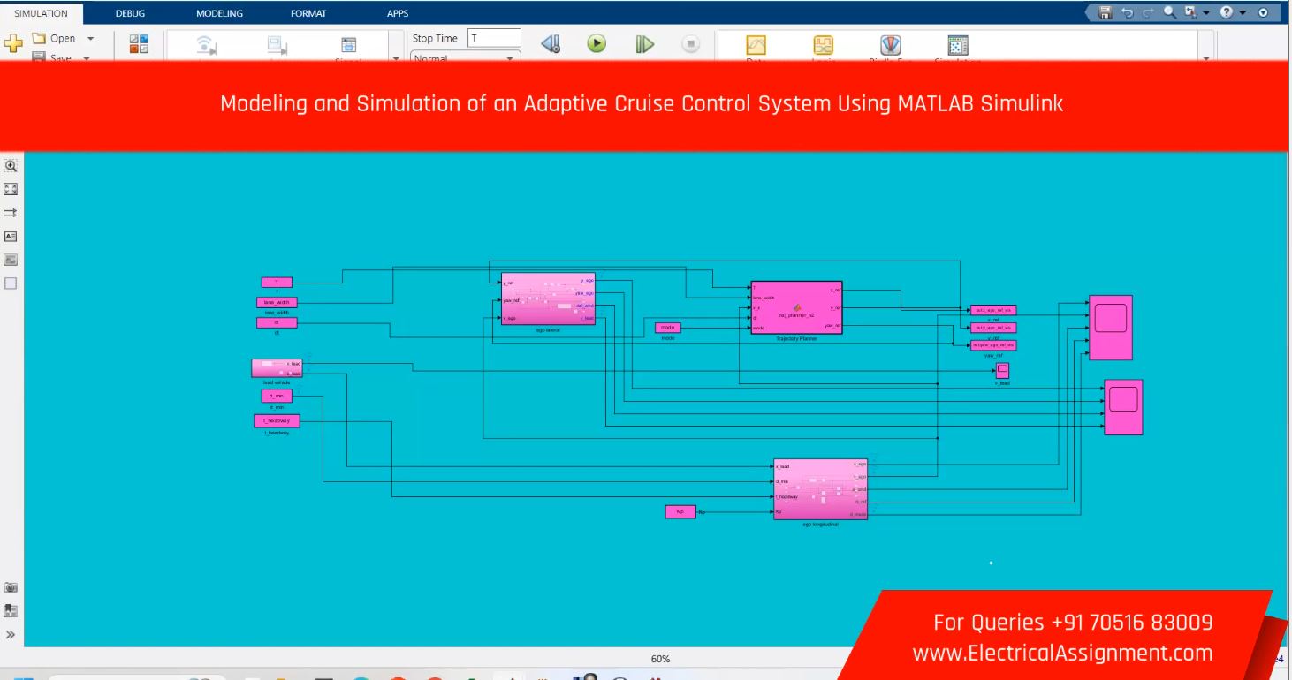
Task: Click the Stop simulation button
Action: pos(691,43)
